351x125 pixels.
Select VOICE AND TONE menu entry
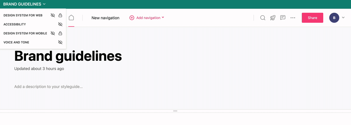(x=16, y=42)
